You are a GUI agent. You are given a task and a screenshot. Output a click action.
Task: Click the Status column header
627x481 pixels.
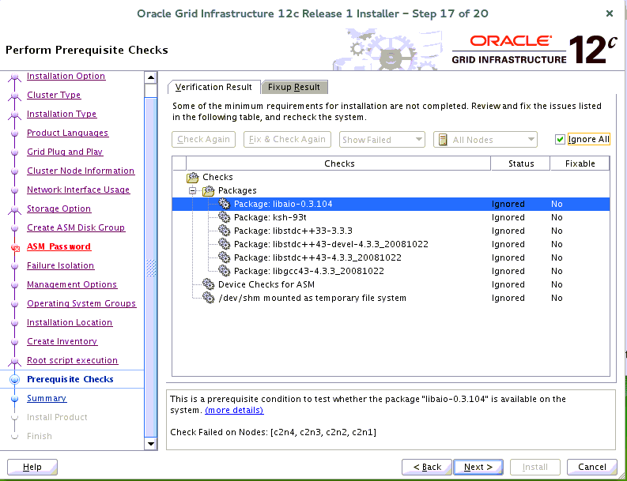pos(520,163)
